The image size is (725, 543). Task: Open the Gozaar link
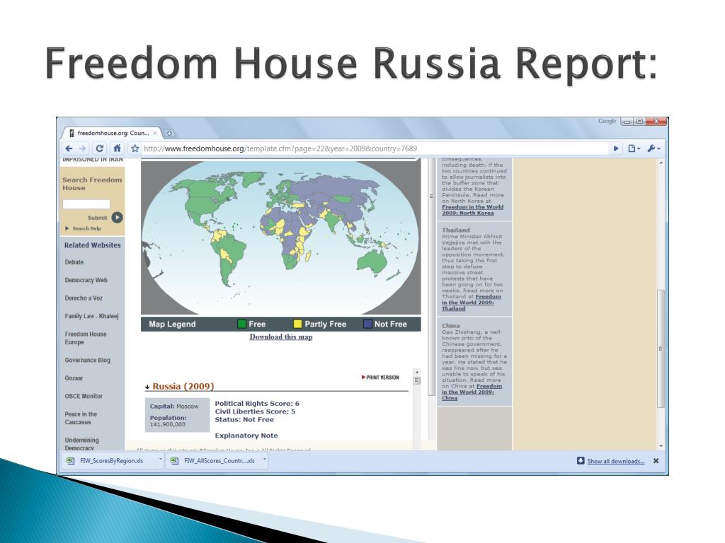(74, 378)
